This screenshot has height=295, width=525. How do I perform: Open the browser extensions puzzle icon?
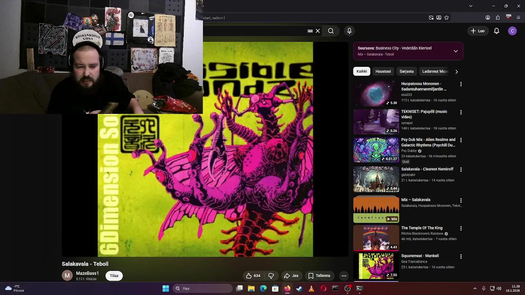pyautogui.click(x=498, y=18)
